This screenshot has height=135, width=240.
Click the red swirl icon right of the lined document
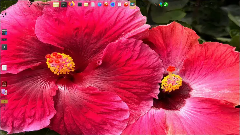[126, 4]
